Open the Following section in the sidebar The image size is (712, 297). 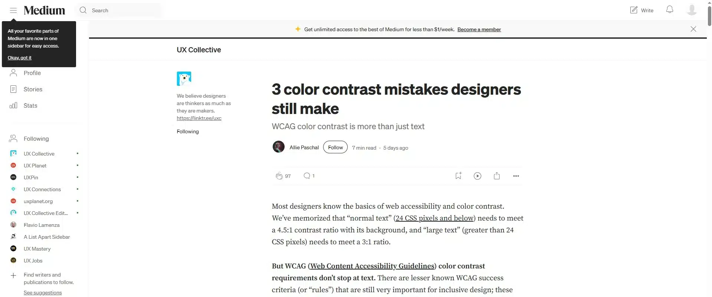coord(36,138)
